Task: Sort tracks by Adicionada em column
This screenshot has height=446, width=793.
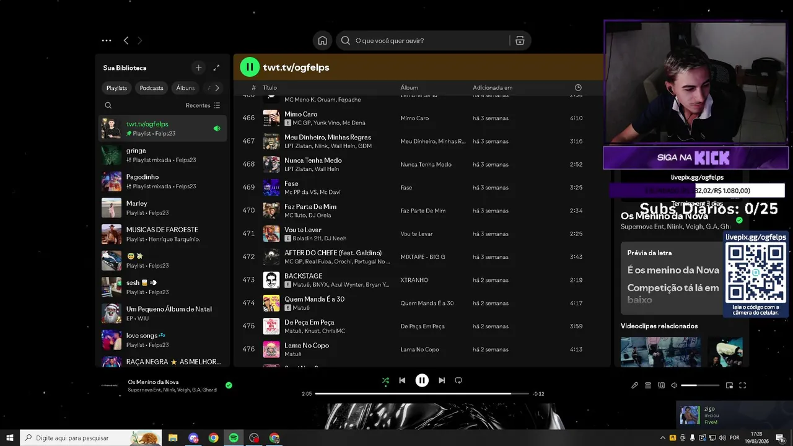Action: tap(493, 87)
